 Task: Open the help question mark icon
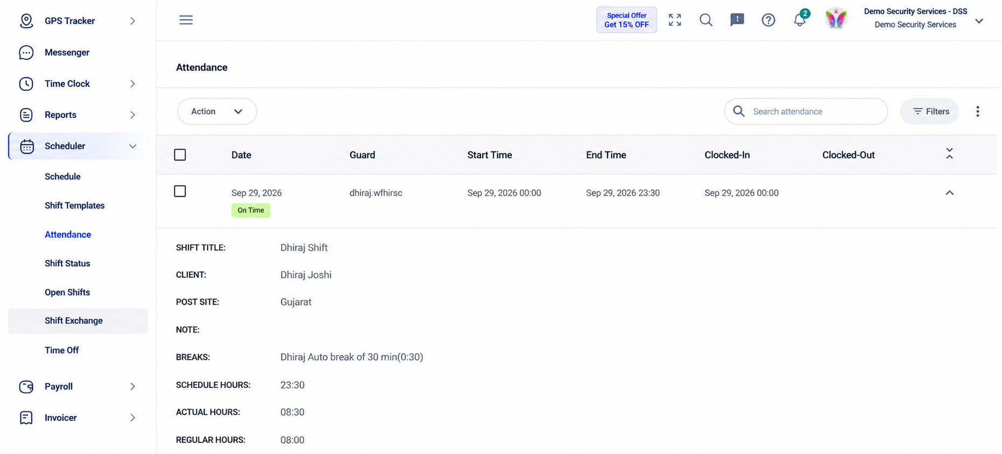(768, 20)
